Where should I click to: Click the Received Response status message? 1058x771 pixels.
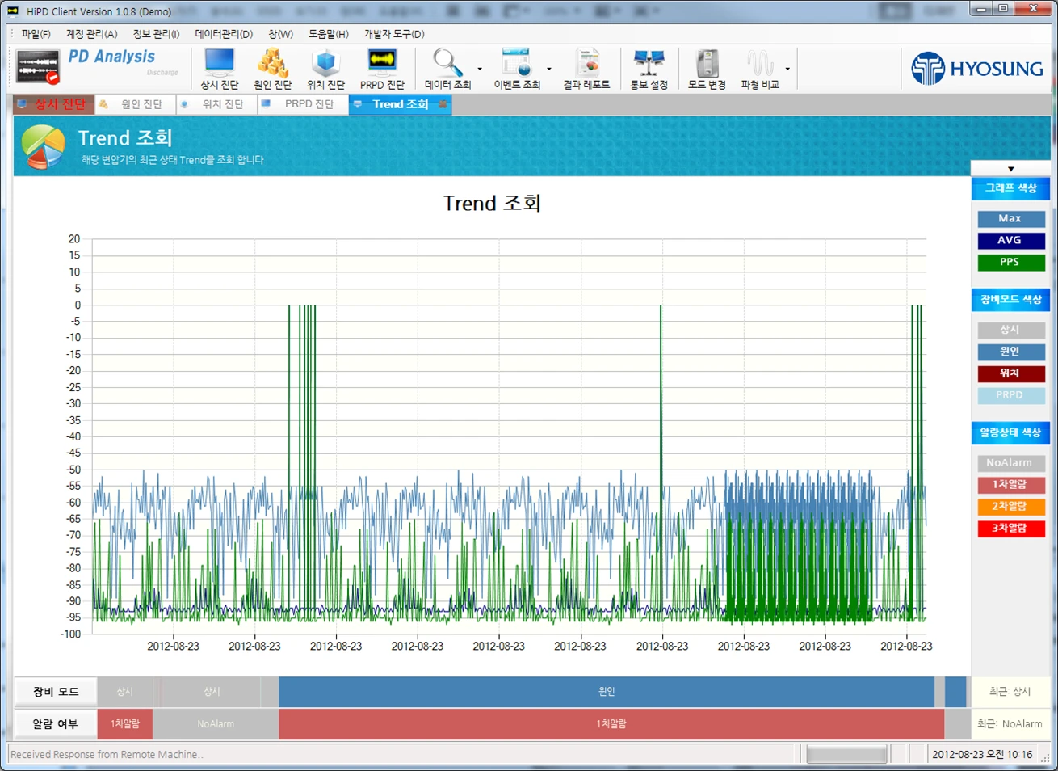click(x=107, y=754)
